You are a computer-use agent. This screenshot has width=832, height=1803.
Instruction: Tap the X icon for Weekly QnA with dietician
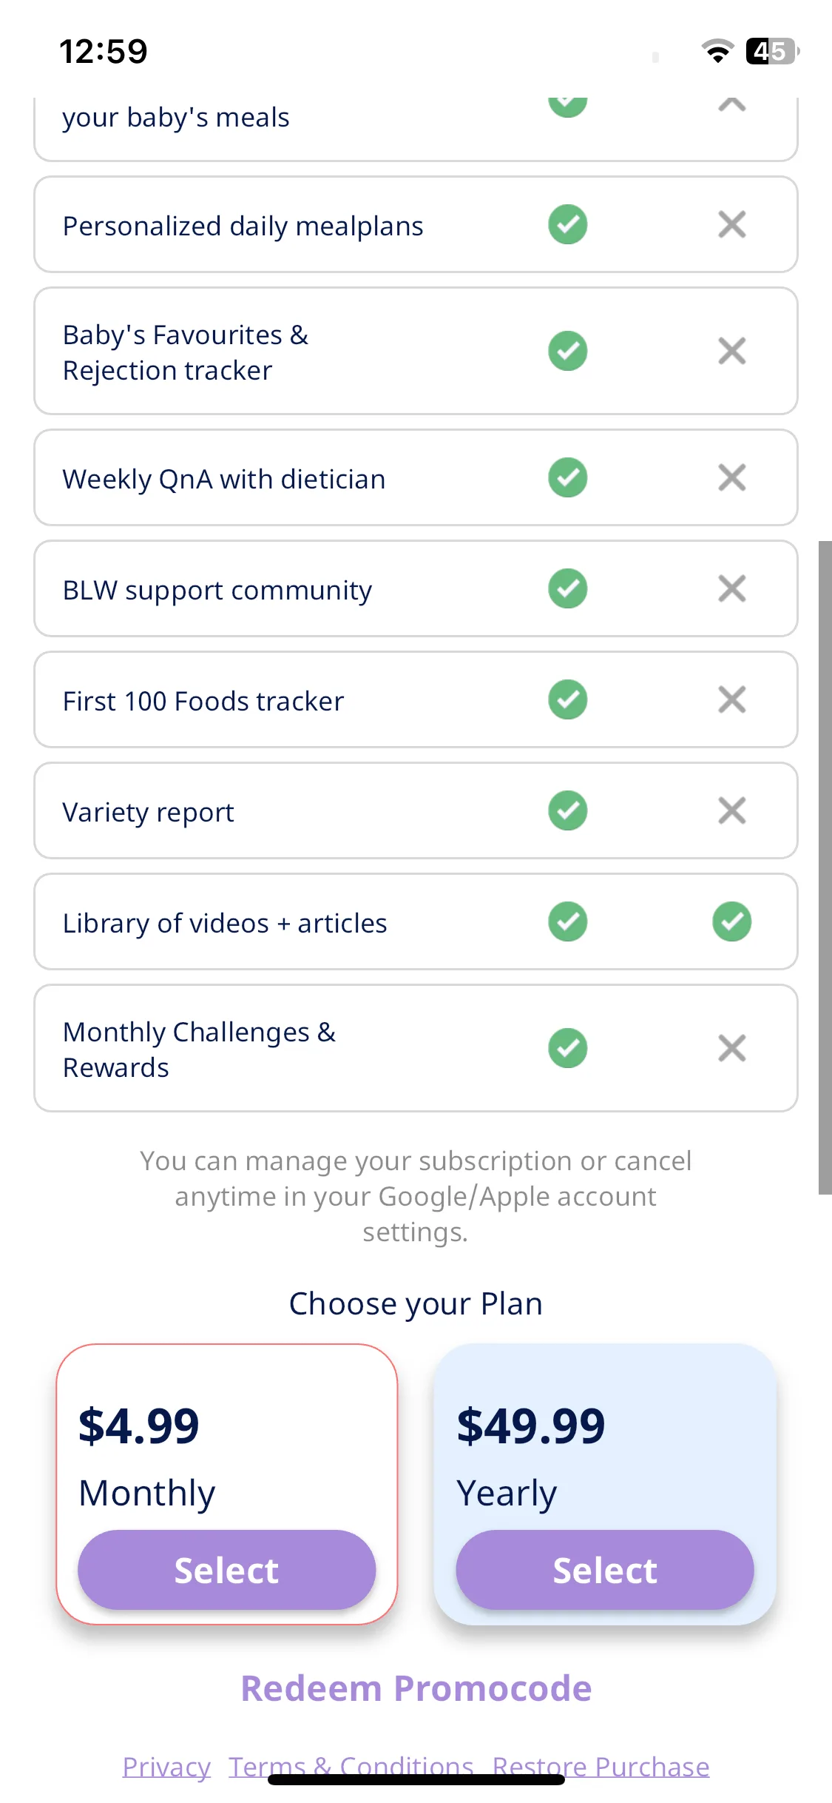731,477
